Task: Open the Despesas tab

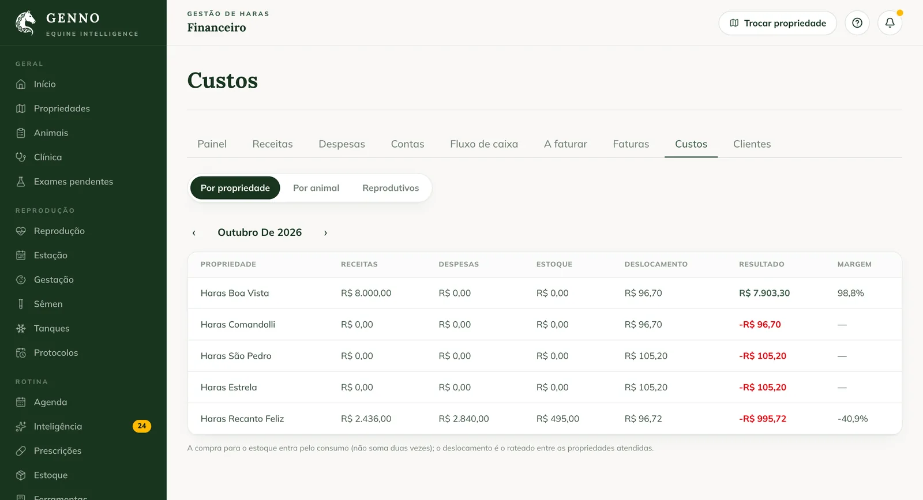Action: [342, 144]
